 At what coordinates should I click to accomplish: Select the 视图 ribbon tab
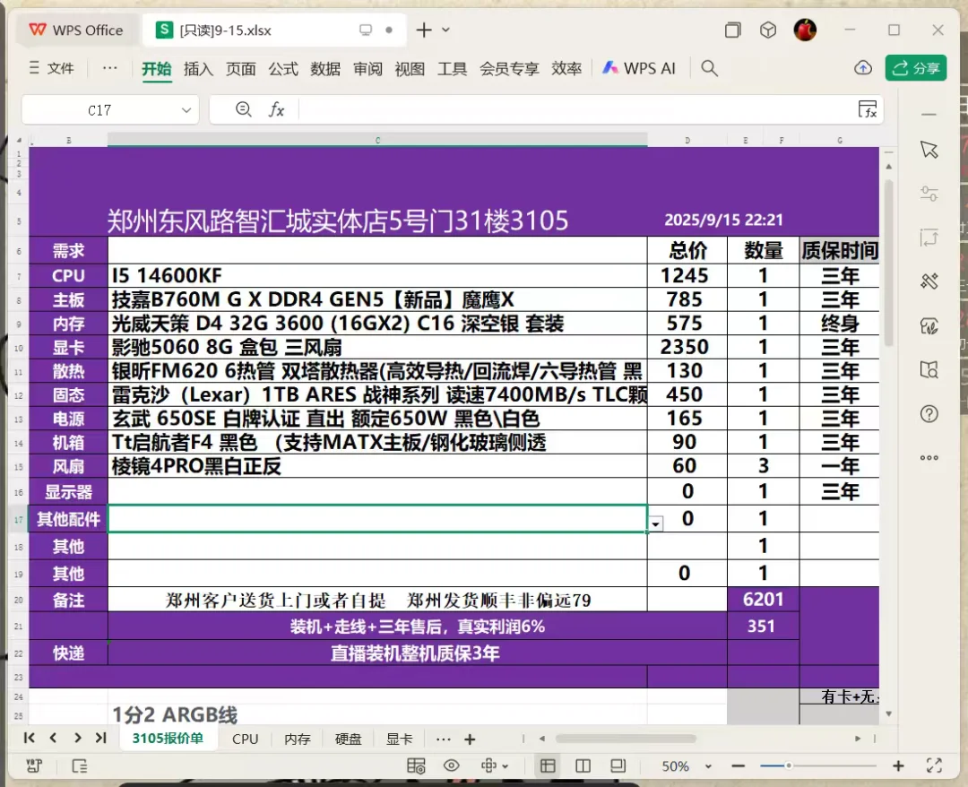410,68
